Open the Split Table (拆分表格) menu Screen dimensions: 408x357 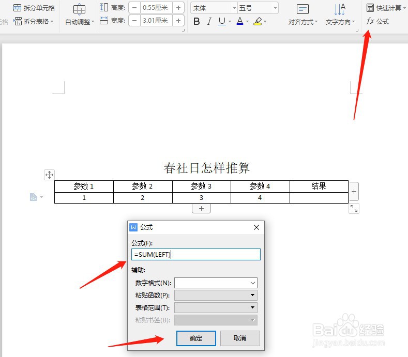coord(34,21)
